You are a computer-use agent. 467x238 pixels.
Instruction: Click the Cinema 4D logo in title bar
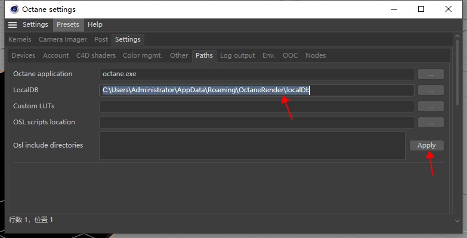(14, 9)
